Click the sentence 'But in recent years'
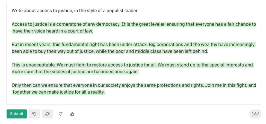 (x=80, y=45)
